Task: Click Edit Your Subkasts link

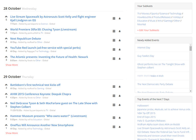Action: coord(148,30)
